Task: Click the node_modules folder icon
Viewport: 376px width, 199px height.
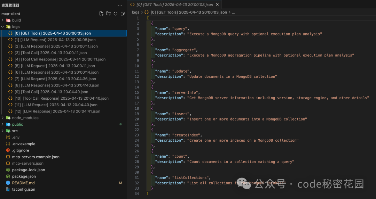Action: [x=8, y=118]
